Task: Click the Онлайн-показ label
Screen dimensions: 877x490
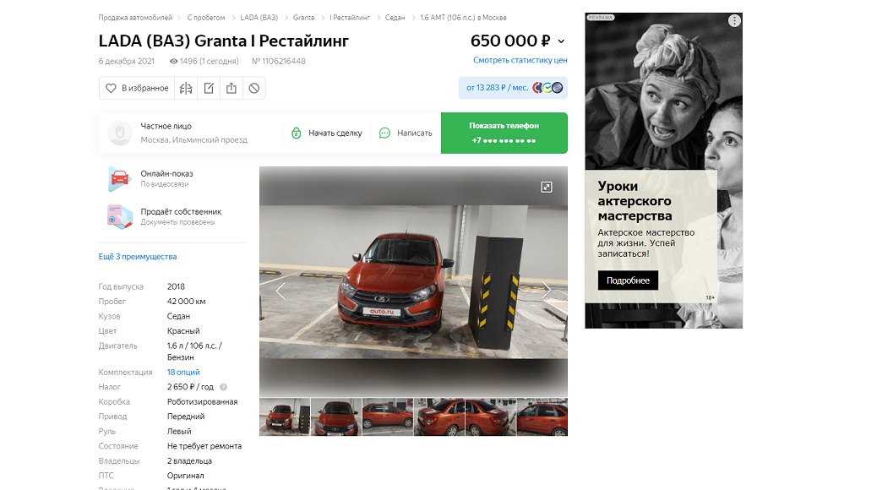Action: coord(166,174)
